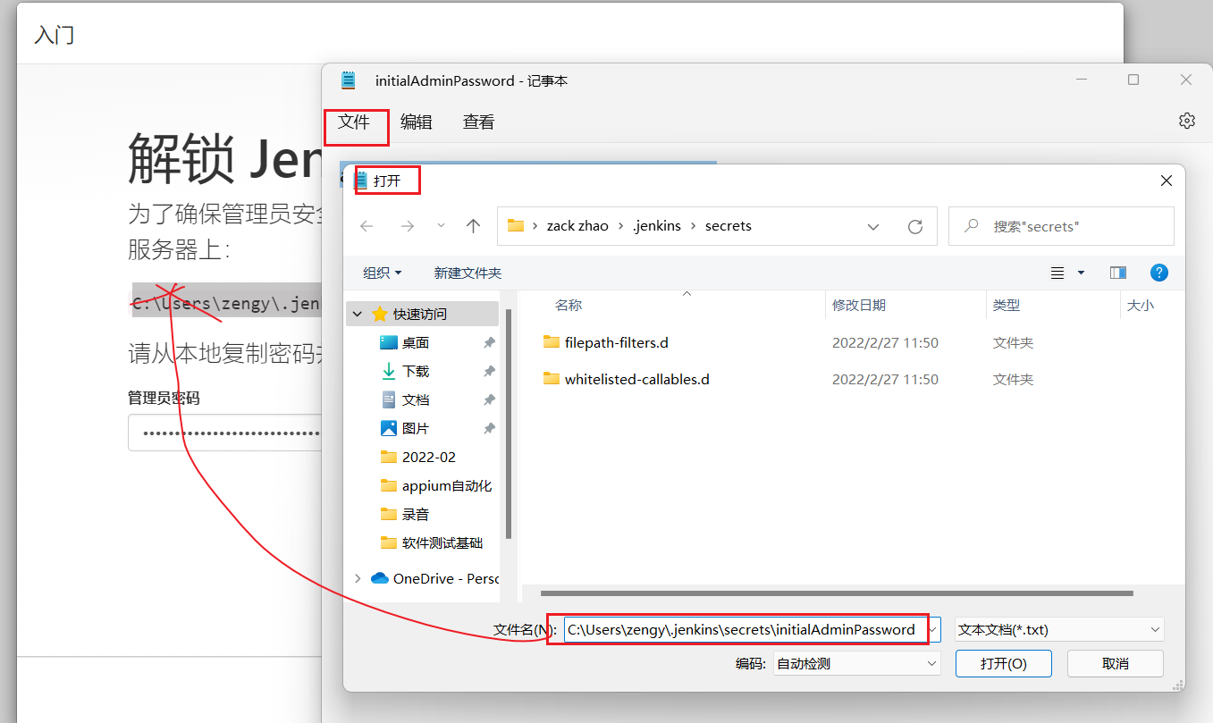Click the filepath-filters.d file name

pyautogui.click(x=617, y=342)
